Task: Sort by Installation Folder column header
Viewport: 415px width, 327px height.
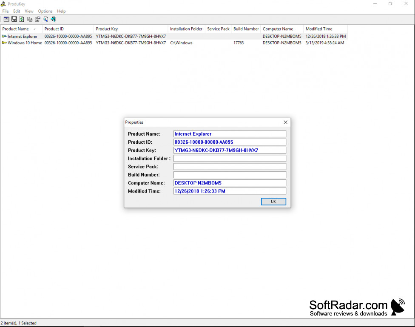Action: click(x=186, y=29)
